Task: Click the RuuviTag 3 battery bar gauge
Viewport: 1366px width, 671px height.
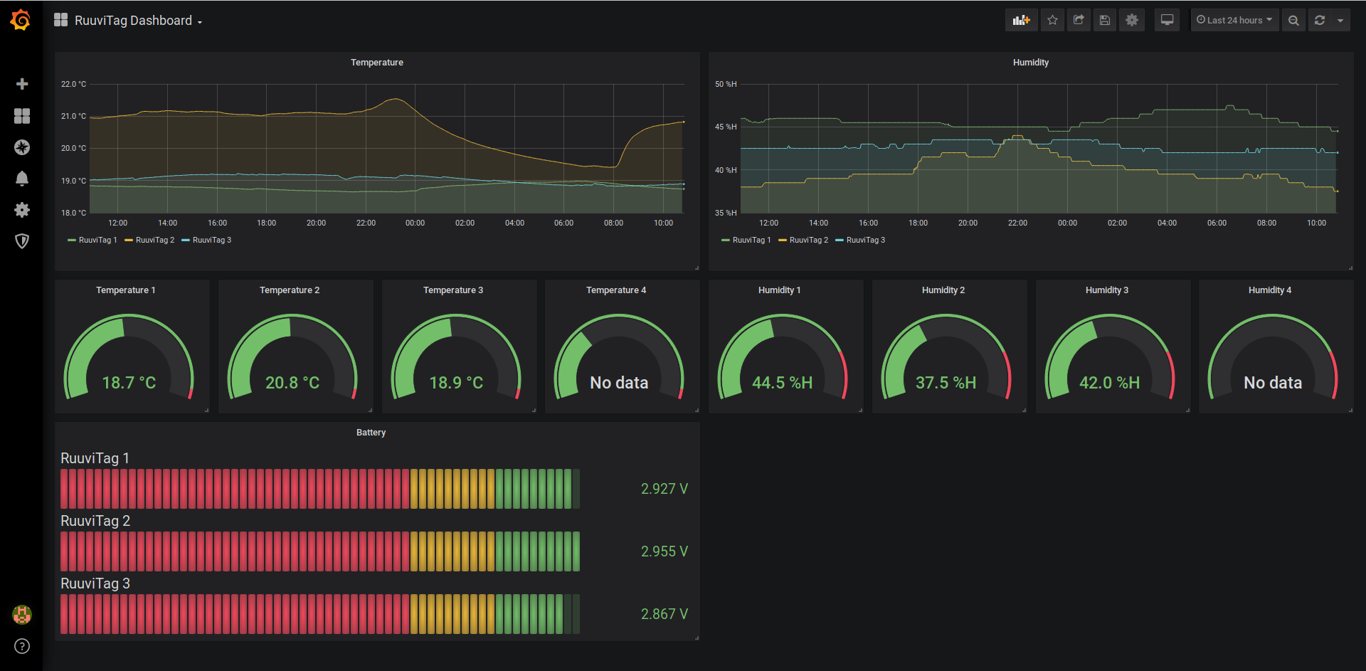Action: pyautogui.click(x=320, y=614)
